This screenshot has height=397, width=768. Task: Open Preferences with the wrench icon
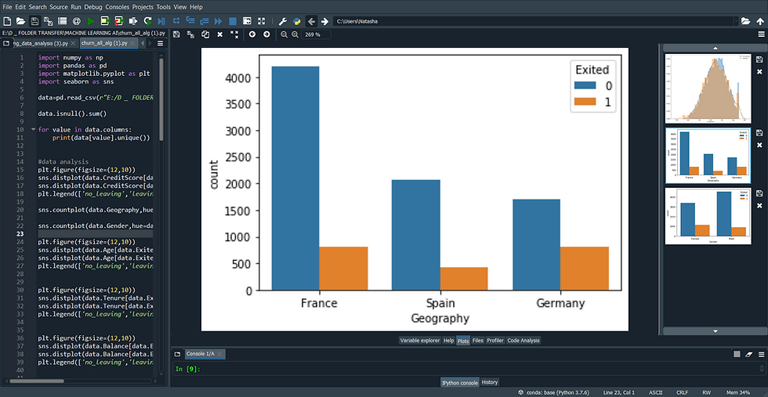click(283, 21)
